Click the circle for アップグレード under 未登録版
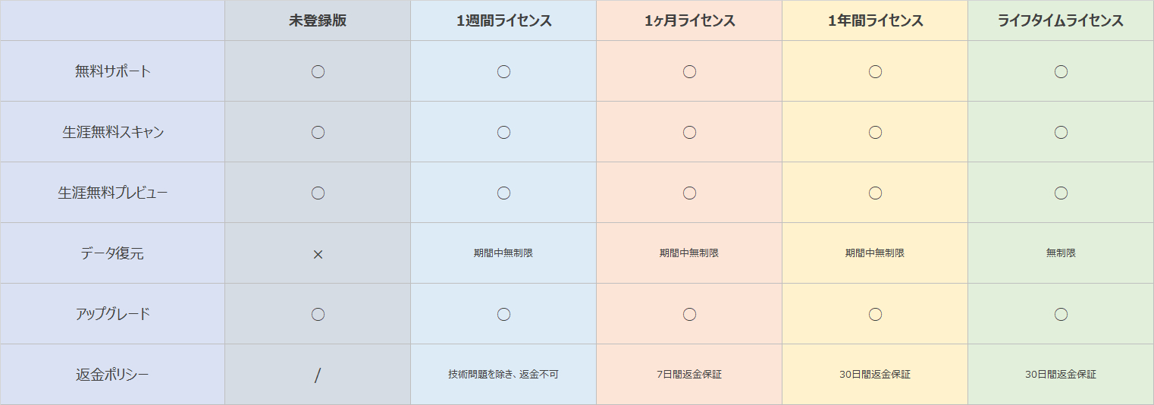The height and width of the screenshot is (405, 1154). (x=318, y=314)
